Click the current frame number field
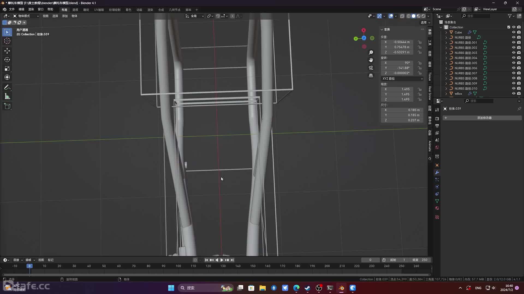 [370, 260]
